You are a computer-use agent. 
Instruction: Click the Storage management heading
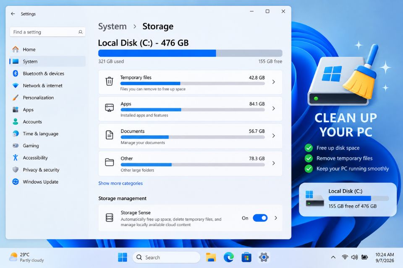coord(122,198)
